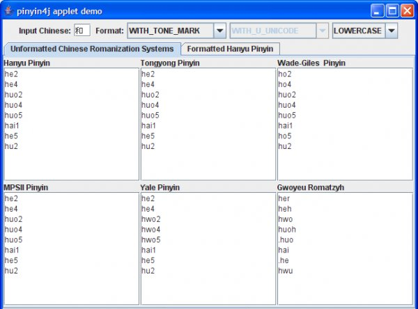418x309 pixels.
Task: Select 'ho5' in Wade-Giles Pinyin list
Action: (285, 136)
